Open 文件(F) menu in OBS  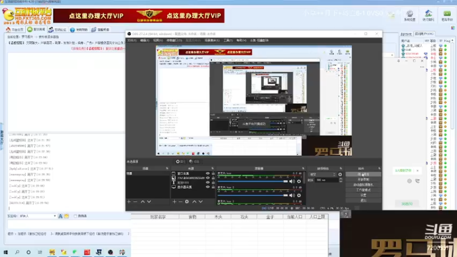click(x=132, y=40)
